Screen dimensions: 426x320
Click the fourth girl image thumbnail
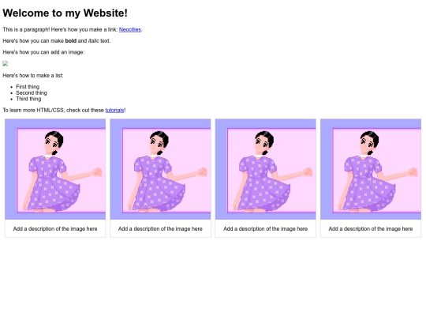tap(371, 169)
